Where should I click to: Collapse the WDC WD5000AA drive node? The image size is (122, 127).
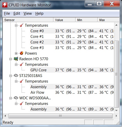(10, 98)
